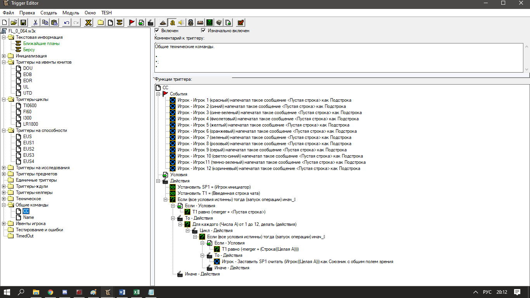Screen dimensions: 530x298
Task: Click inside the trigger comment text box
Action: tap(338, 57)
